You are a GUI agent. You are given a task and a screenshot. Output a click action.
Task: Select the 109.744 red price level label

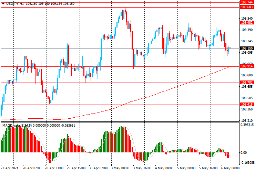[247, 2]
